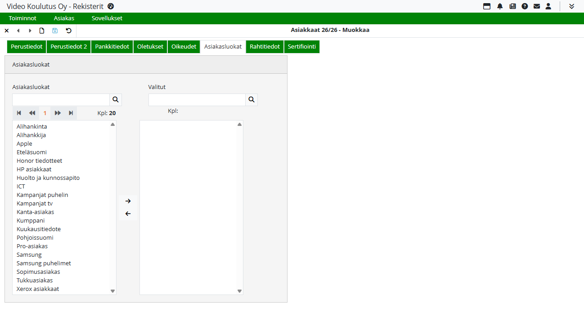Select Samsung puhelimet list entry
This screenshot has width=584, height=317.
(44, 263)
